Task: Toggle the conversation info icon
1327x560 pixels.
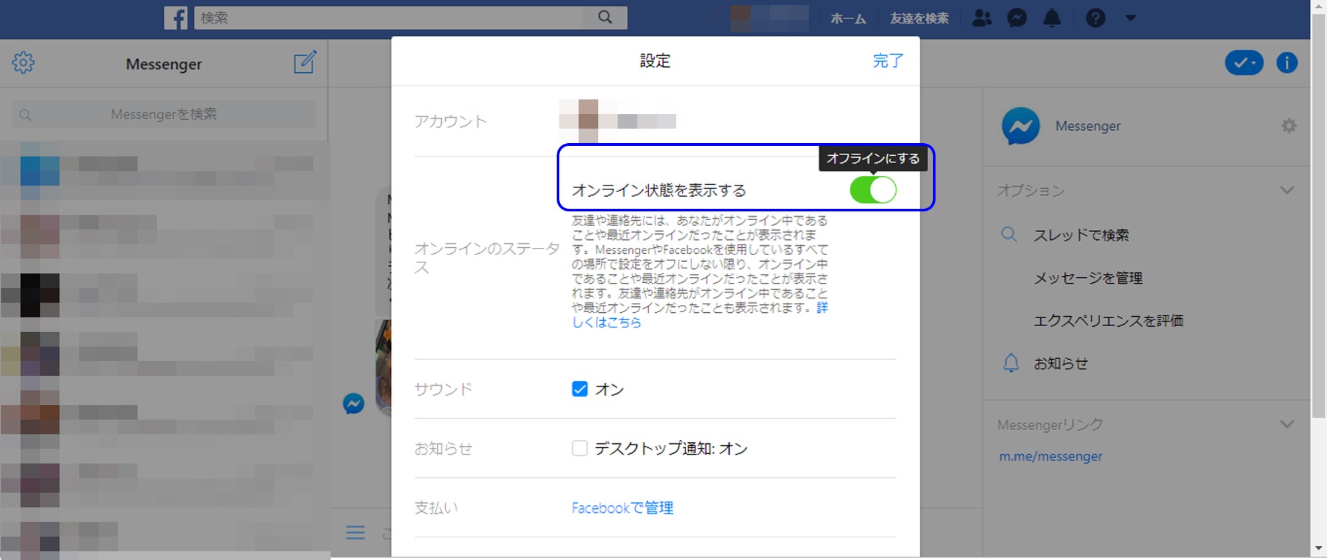Action: pos(1287,63)
